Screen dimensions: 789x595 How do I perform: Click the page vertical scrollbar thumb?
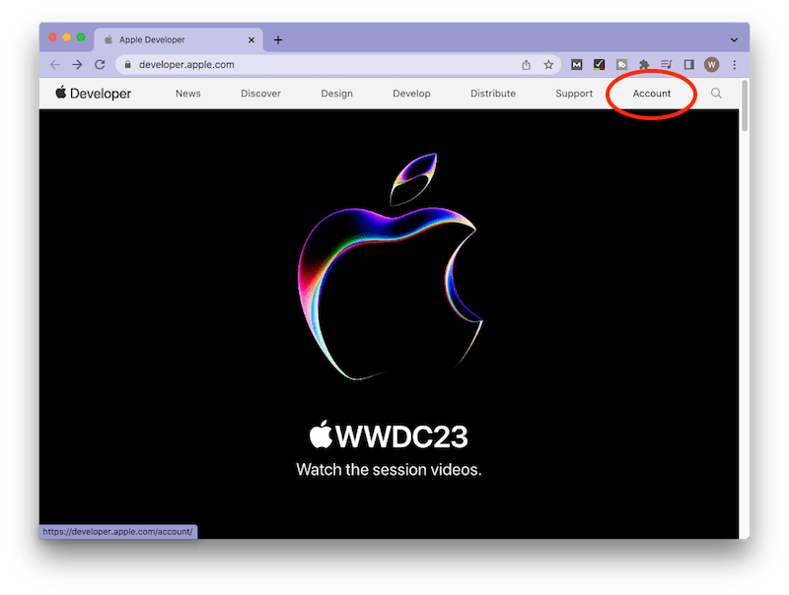(745, 104)
